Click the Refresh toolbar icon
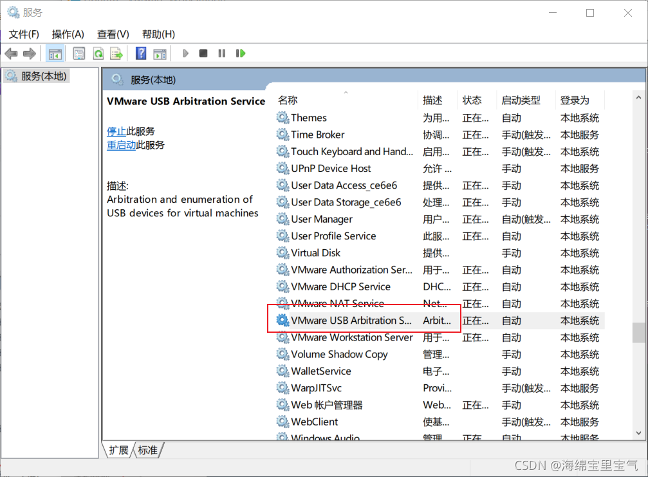 tap(98, 53)
